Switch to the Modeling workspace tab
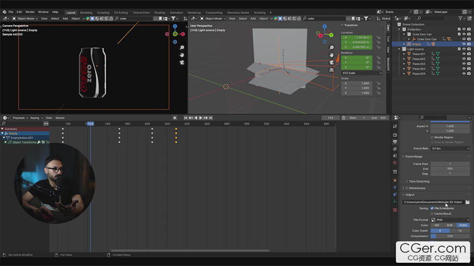474x266 pixels. tap(86, 13)
